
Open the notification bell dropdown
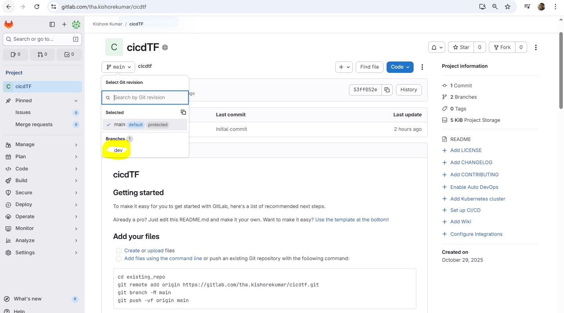[x=437, y=47]
